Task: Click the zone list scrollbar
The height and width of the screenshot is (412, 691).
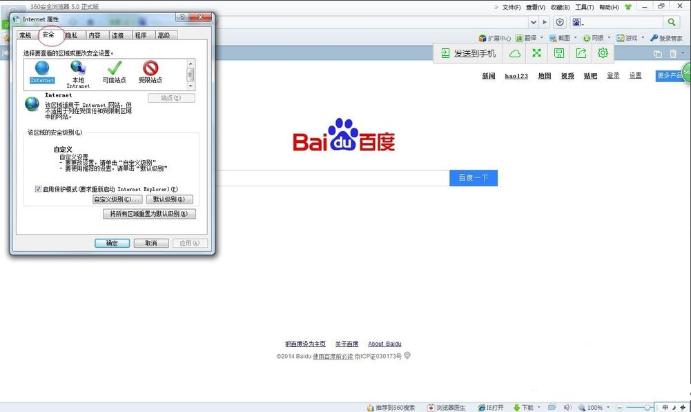Action: (191, 75)
